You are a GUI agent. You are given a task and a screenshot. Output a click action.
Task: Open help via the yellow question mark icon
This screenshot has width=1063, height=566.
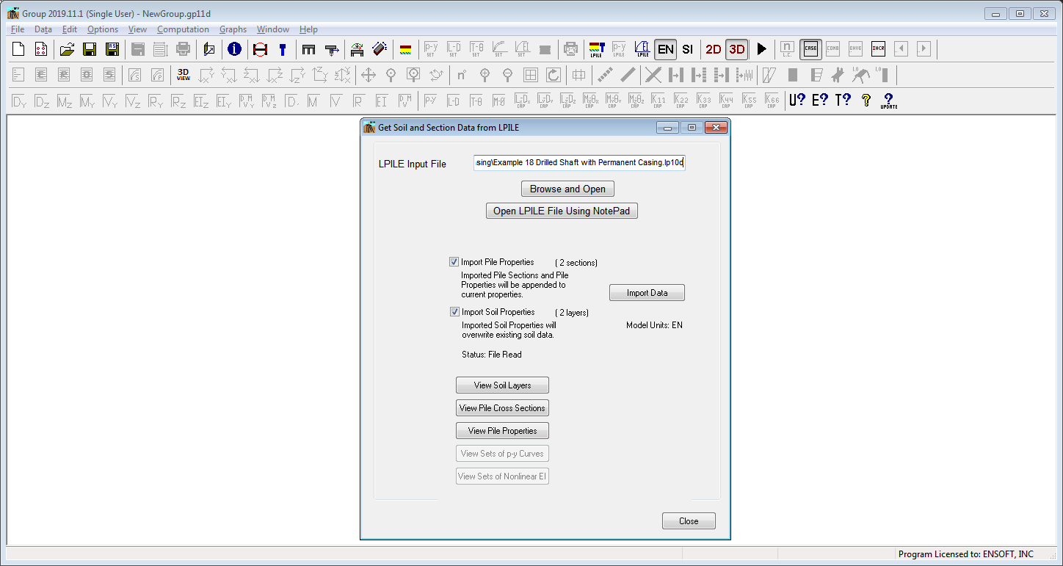tap(868, 100)
